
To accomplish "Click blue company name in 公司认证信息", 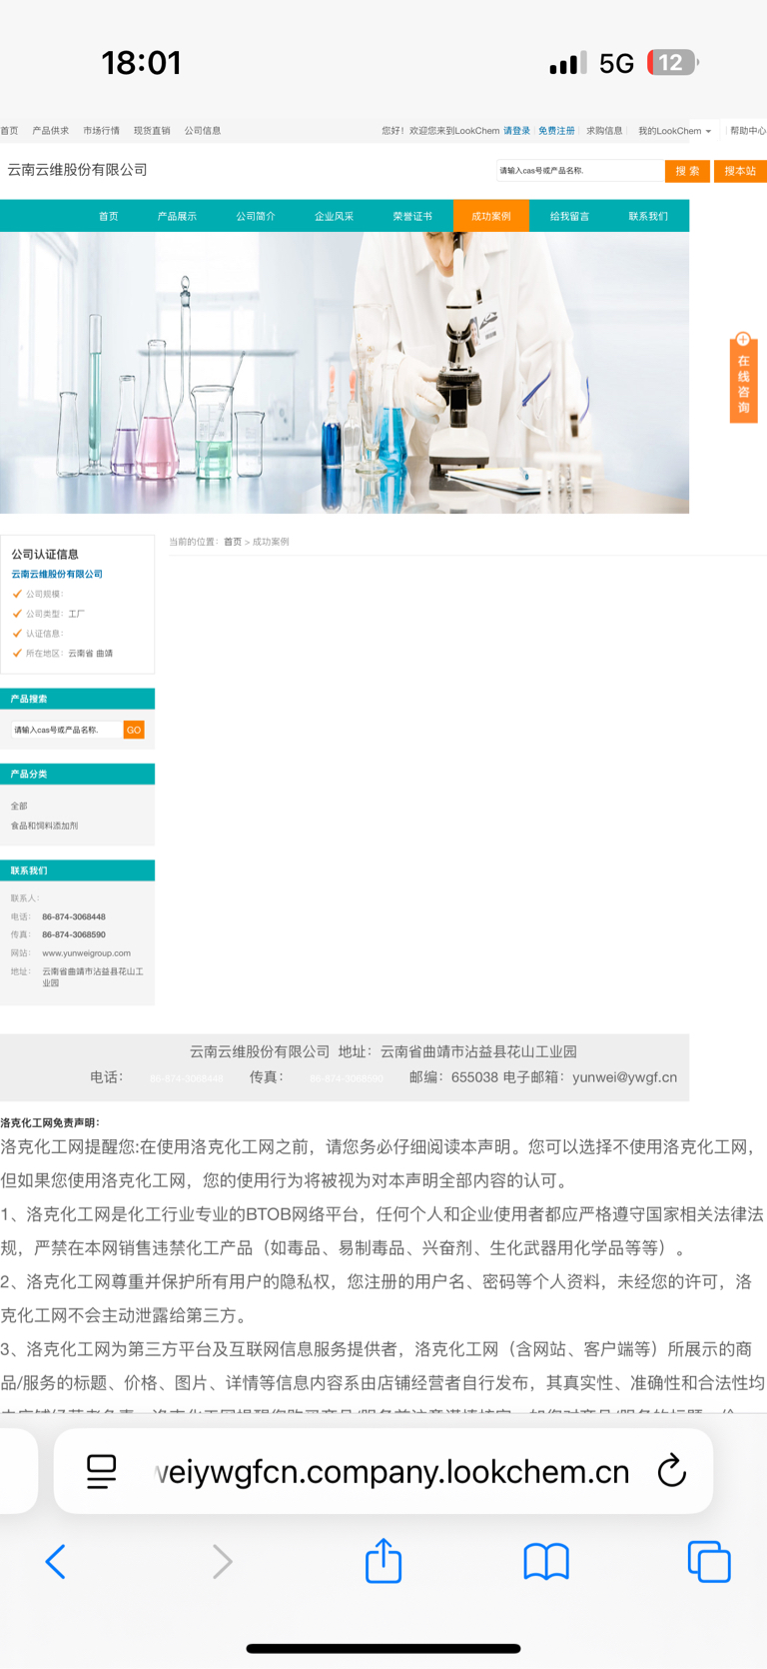I will (57, 575).
